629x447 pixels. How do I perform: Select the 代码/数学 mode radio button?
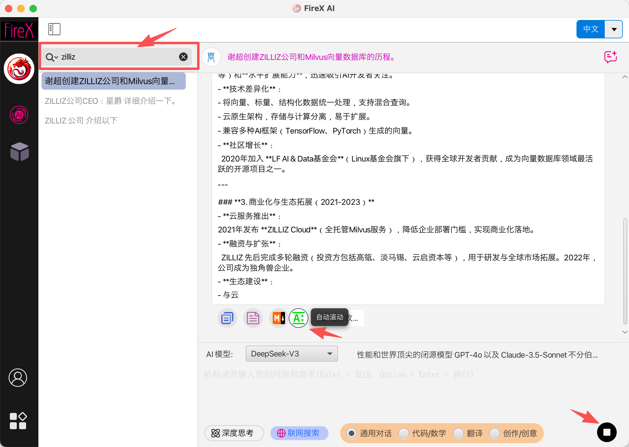[x=404, y=433]
